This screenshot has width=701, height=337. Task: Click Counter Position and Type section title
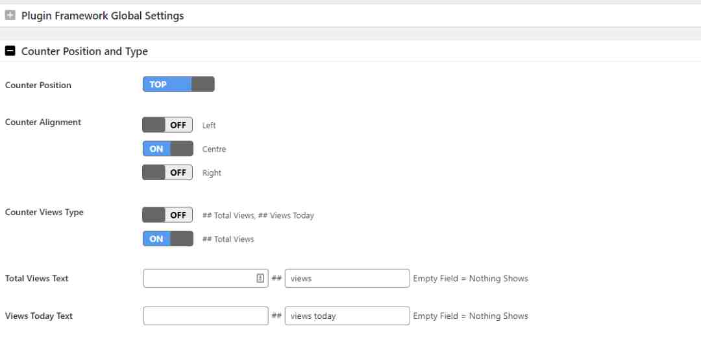click(84, 51)
